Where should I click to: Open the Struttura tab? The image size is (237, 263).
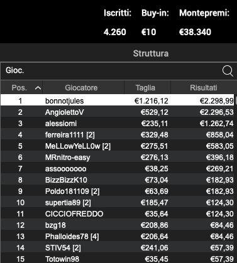coord(151,53)
